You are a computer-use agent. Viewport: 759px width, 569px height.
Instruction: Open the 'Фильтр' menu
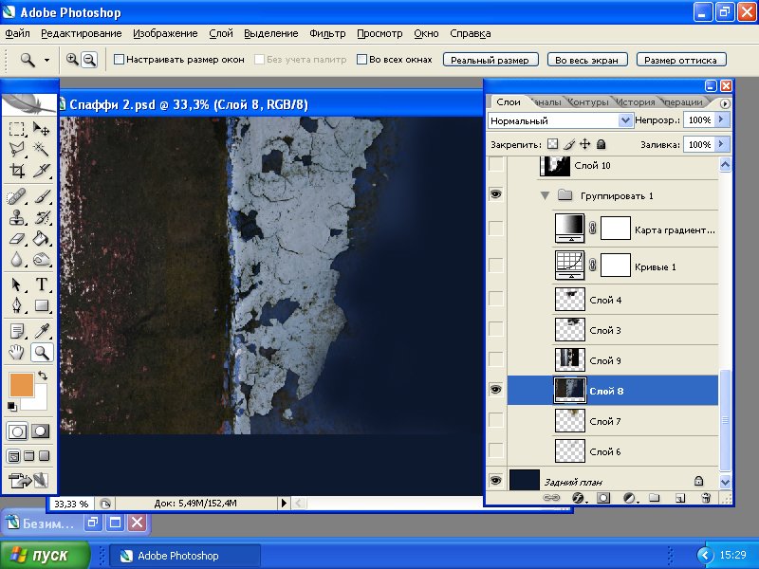(327, 33)
